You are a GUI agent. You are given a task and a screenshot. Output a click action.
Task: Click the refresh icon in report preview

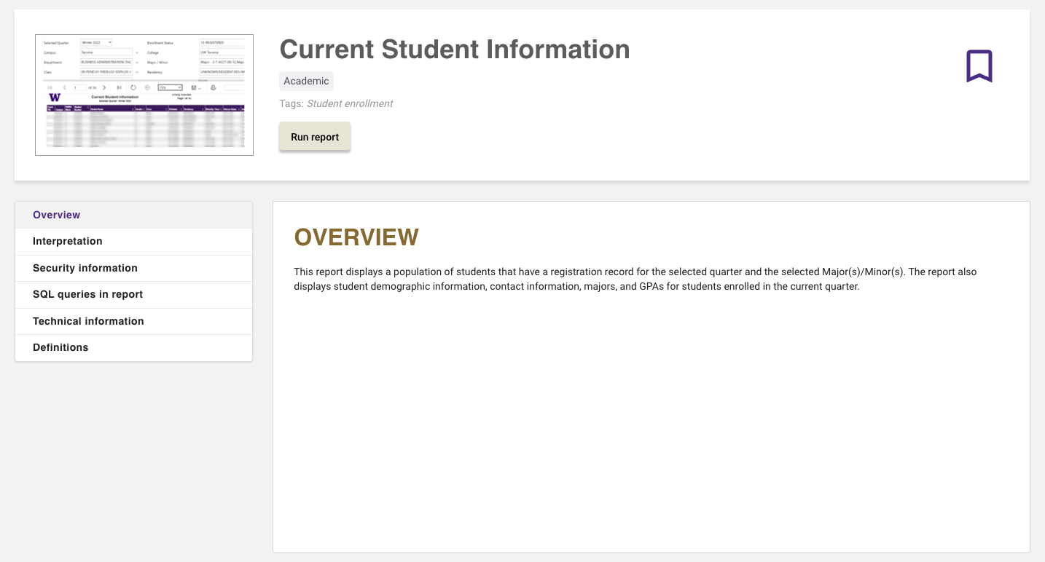pos(133,87)
